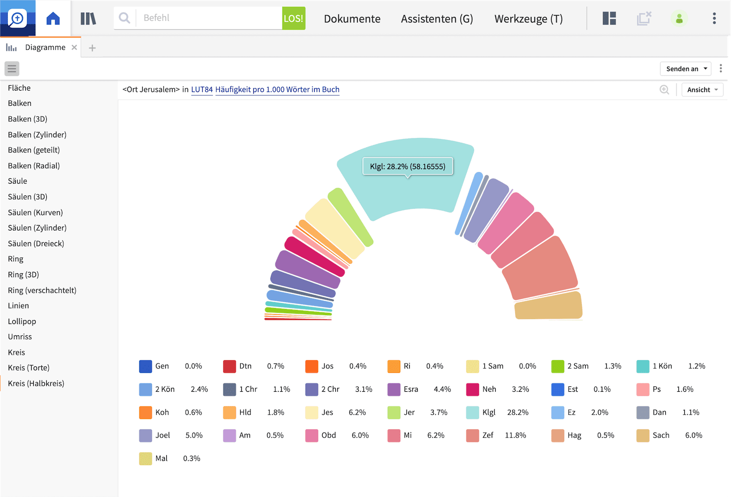Image resolution: width=731 pixels, height=497 pixels.
Task: Click the Sach legend color swatch
Action: [x=643, y=436]
